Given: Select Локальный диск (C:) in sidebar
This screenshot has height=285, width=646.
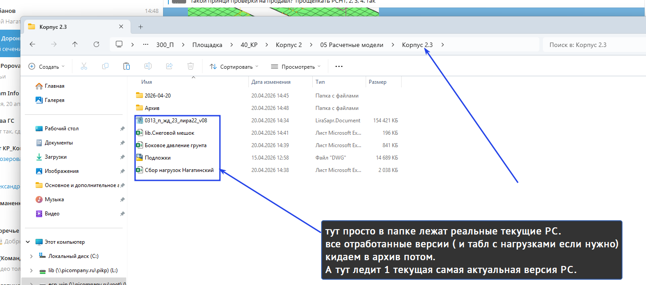Looking at the screenshot, I should click(73, 256).
